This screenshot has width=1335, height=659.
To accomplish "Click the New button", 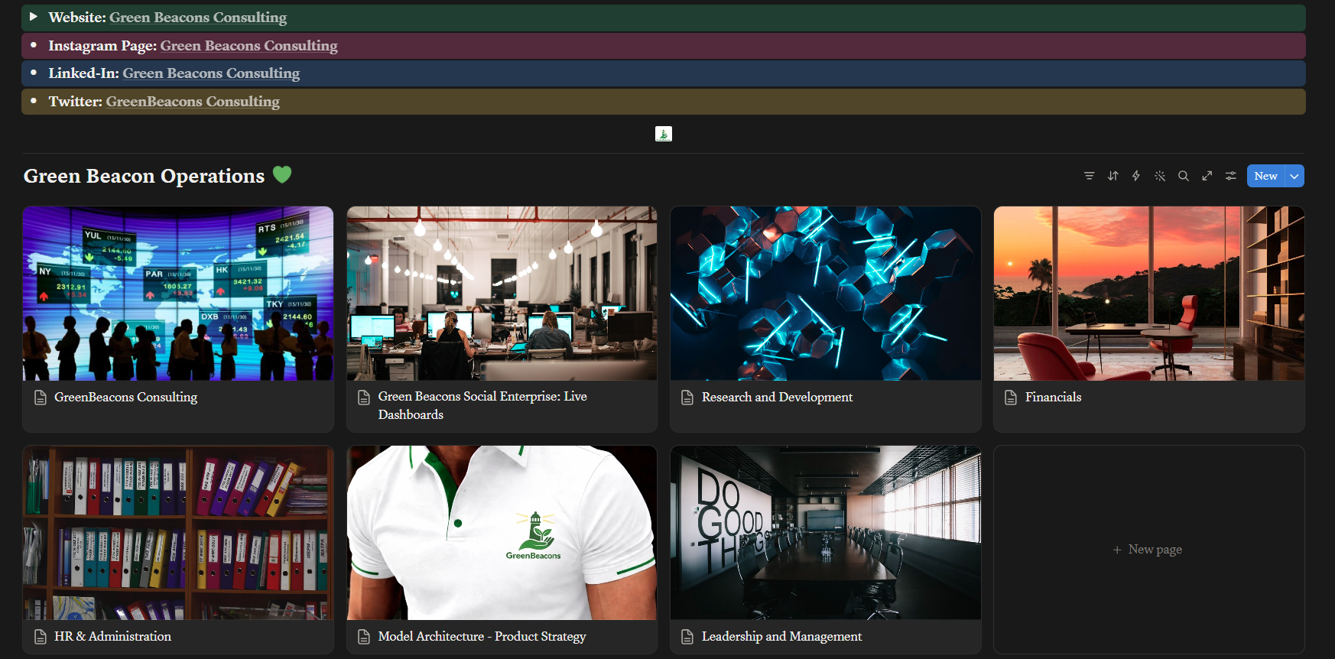I will pyautogui.click(x=1266, y=176).
